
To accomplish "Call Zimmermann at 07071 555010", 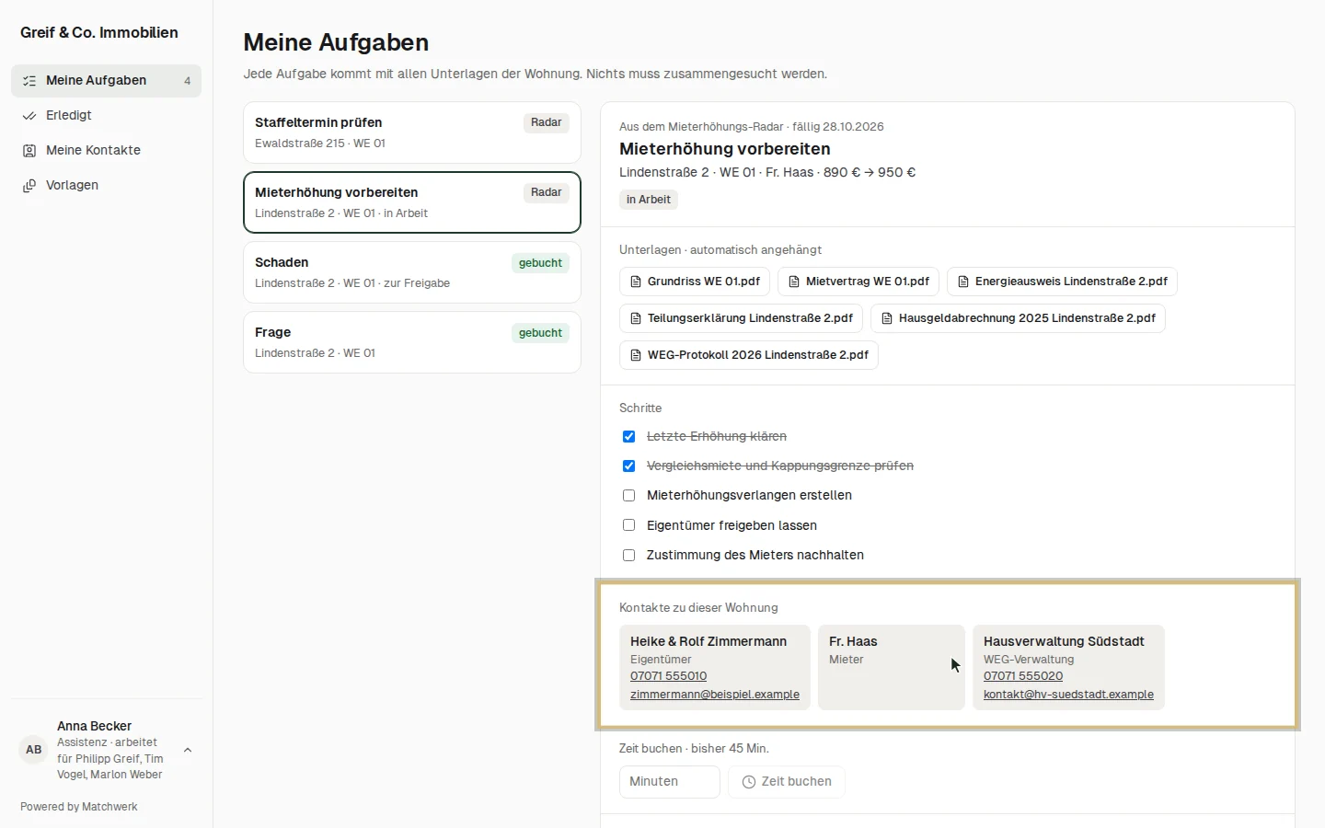I will tap(668, 676).
